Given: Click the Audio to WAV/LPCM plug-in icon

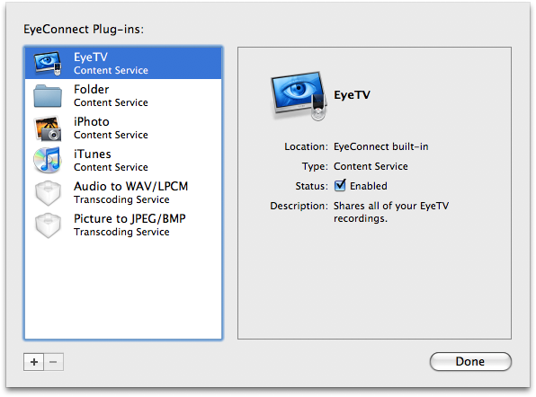Looking at the screenshot, I should (48, 193).
